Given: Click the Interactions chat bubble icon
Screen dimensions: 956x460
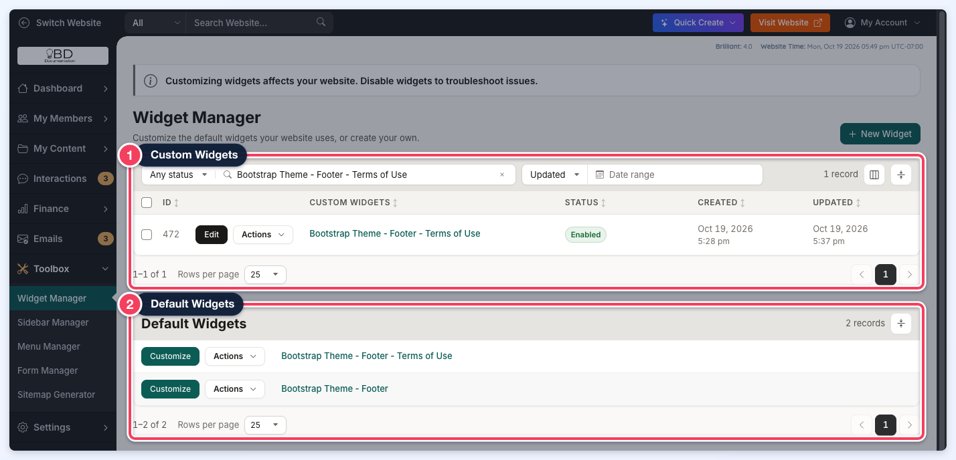Looking at the screenshot, I should coord(23,179).
